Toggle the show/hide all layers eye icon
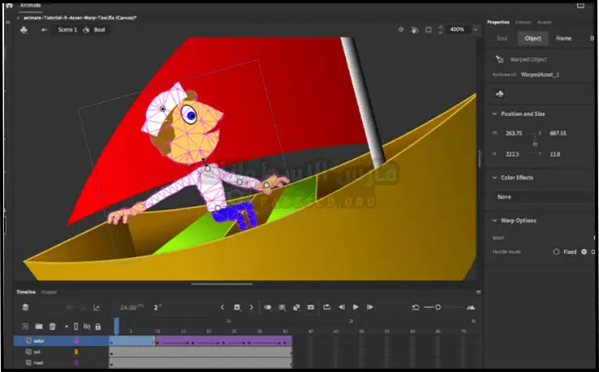Screen dimensions: 599x372 87,327
